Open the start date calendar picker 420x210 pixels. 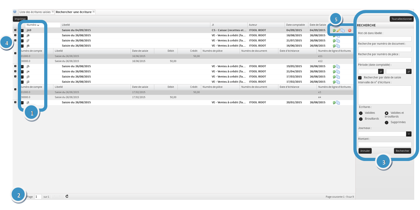pos(381,71)
